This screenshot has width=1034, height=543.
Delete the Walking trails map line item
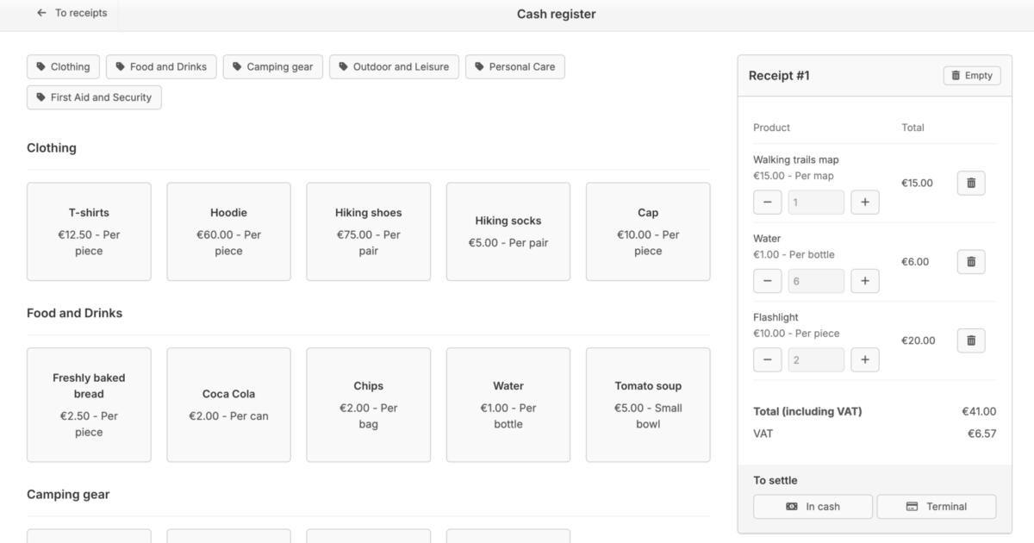(971, 183)
